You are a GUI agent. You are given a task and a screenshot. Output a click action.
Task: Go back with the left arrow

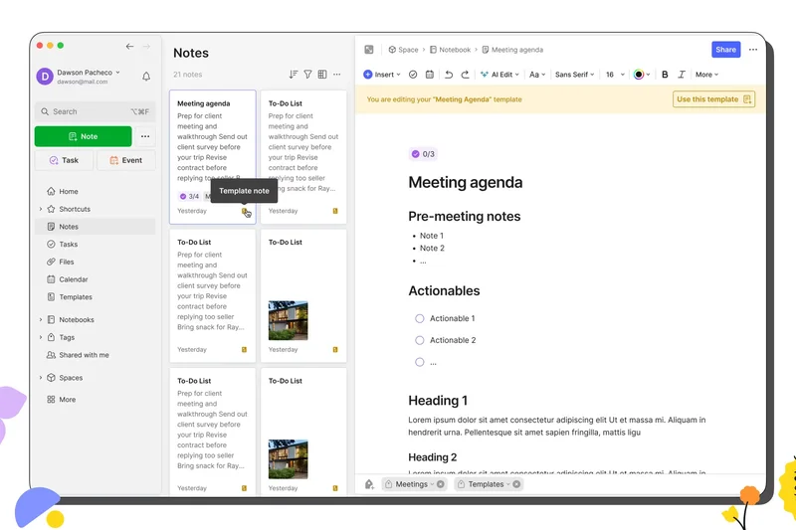130,46
